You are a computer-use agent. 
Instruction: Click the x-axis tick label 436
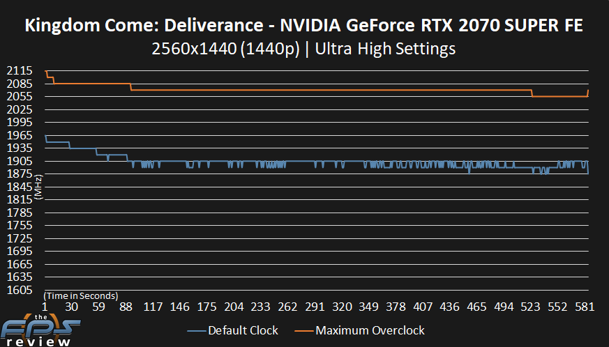450,307
